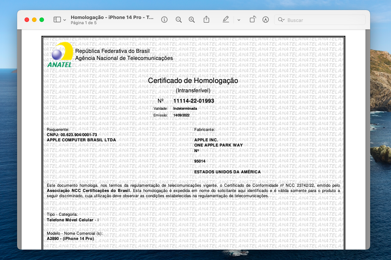
Task: Expand the highlight color options chevron
Action: (239, 20)
